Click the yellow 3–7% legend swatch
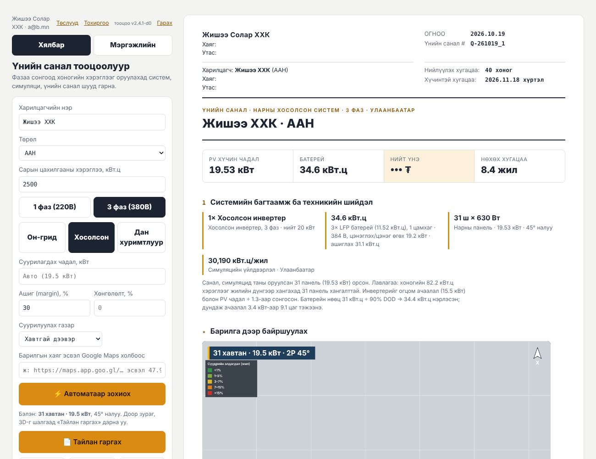Screen dimensions: 596x459 coord(210,381)
